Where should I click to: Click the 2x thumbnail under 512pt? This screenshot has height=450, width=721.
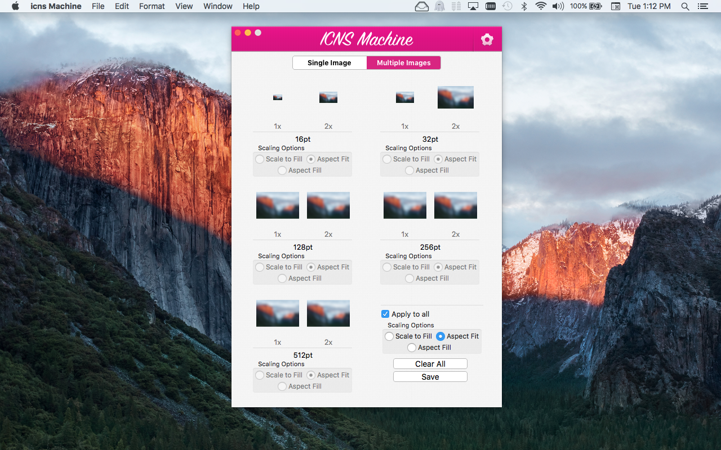[328, 313]
